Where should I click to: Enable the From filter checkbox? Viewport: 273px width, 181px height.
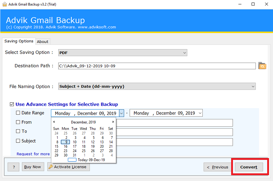[x=18, y=122]
